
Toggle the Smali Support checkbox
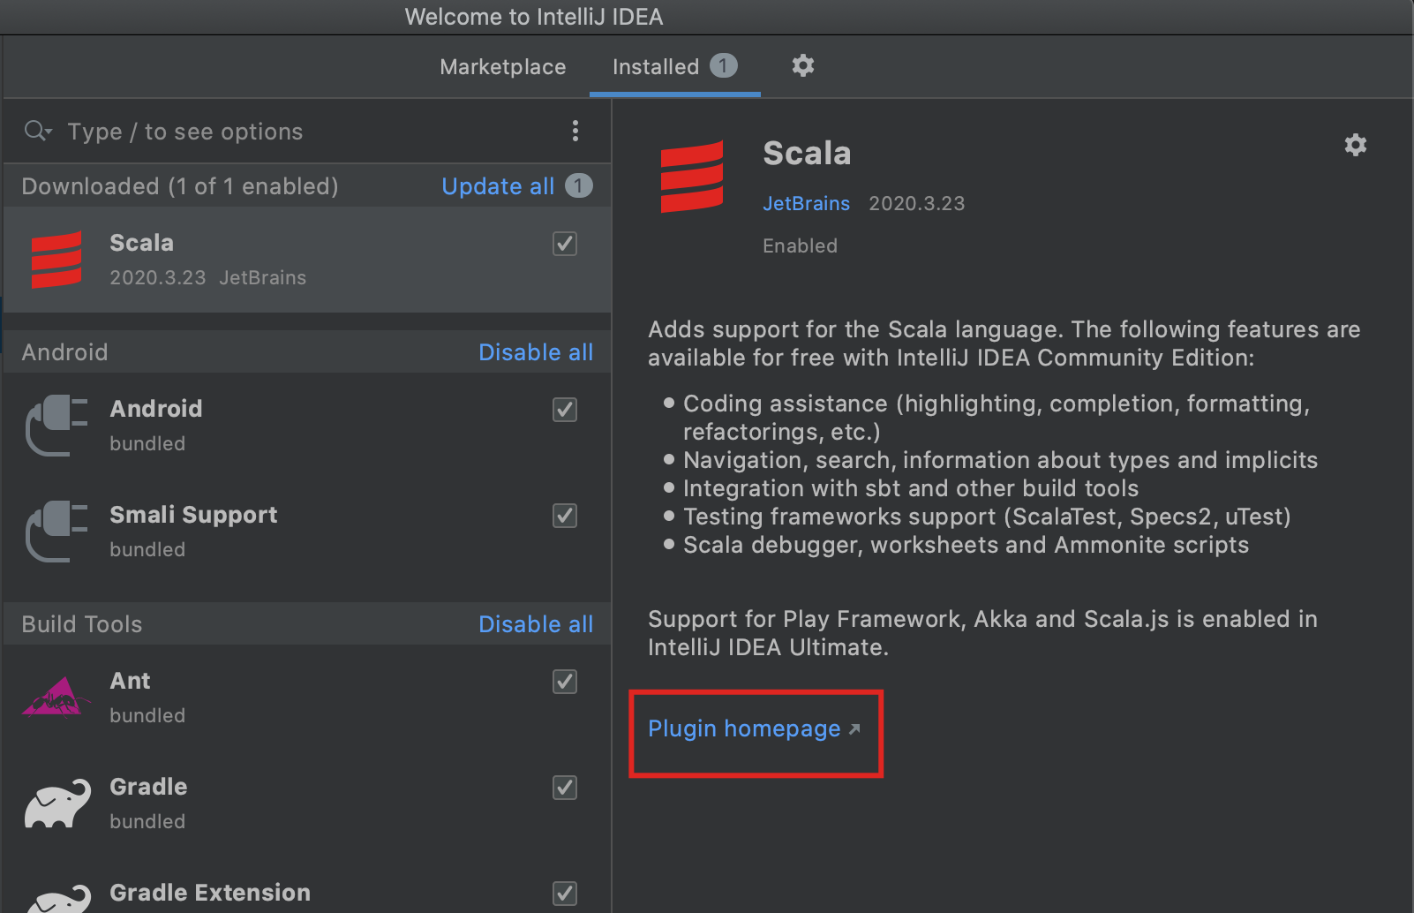pyautogui.click(x=565, y=516)
